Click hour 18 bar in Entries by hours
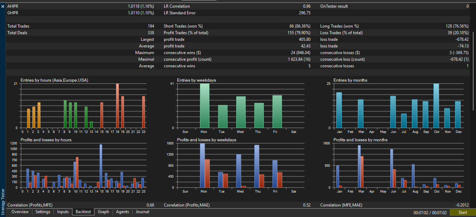Screen dimensions: 476x217 117,106
